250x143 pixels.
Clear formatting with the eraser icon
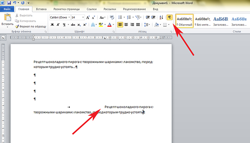[x=112, y=17]
